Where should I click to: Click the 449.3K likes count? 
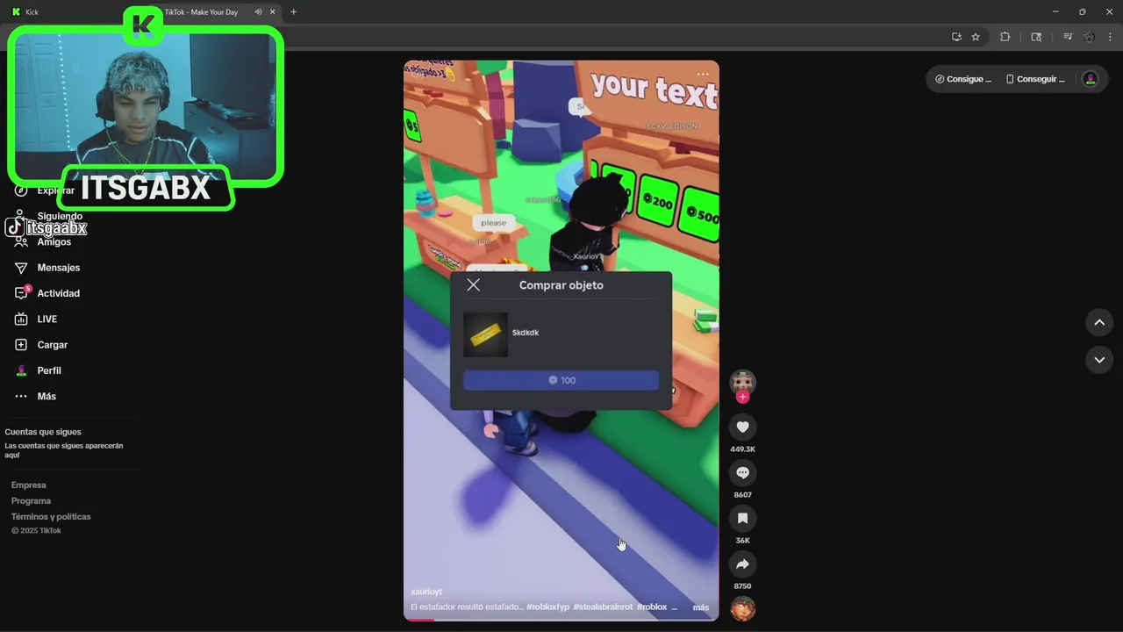[742, 449]
